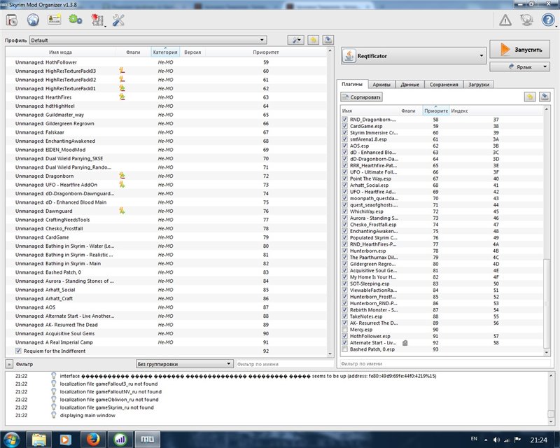Open the blue help question mark icon

[548, 20]
